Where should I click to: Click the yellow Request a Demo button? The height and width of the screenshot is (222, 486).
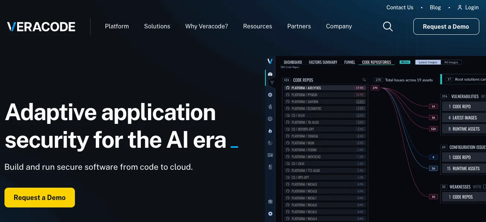(x=40, y=197)
